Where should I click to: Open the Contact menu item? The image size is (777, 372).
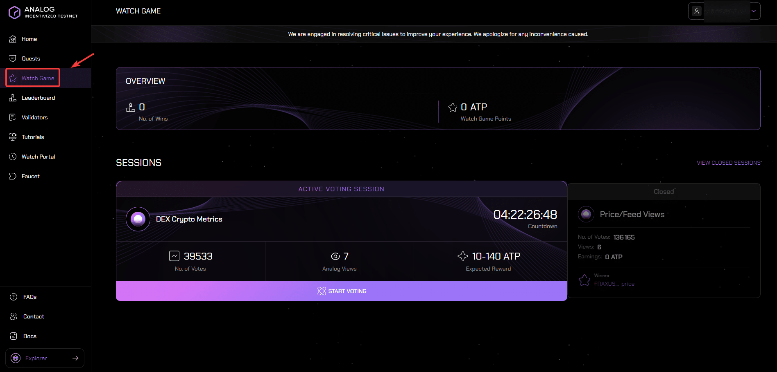click(x=34, y=316)
